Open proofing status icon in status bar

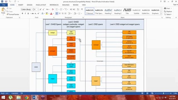coord(22,93)
